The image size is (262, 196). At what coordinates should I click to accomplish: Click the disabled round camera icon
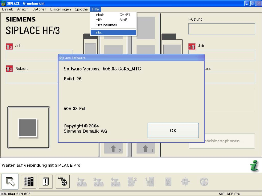pos(204,182)
